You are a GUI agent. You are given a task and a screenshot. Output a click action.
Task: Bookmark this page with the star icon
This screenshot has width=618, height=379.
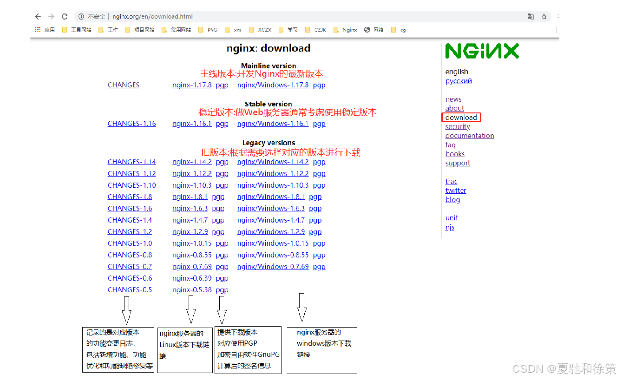point(544,16)
